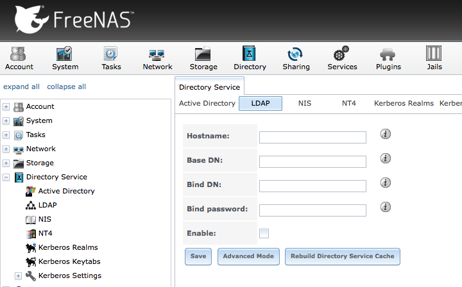The width and height of the screenshot is (462, 287).
Task: Open the Sharing toolbar icon
Action: point(295,54)
